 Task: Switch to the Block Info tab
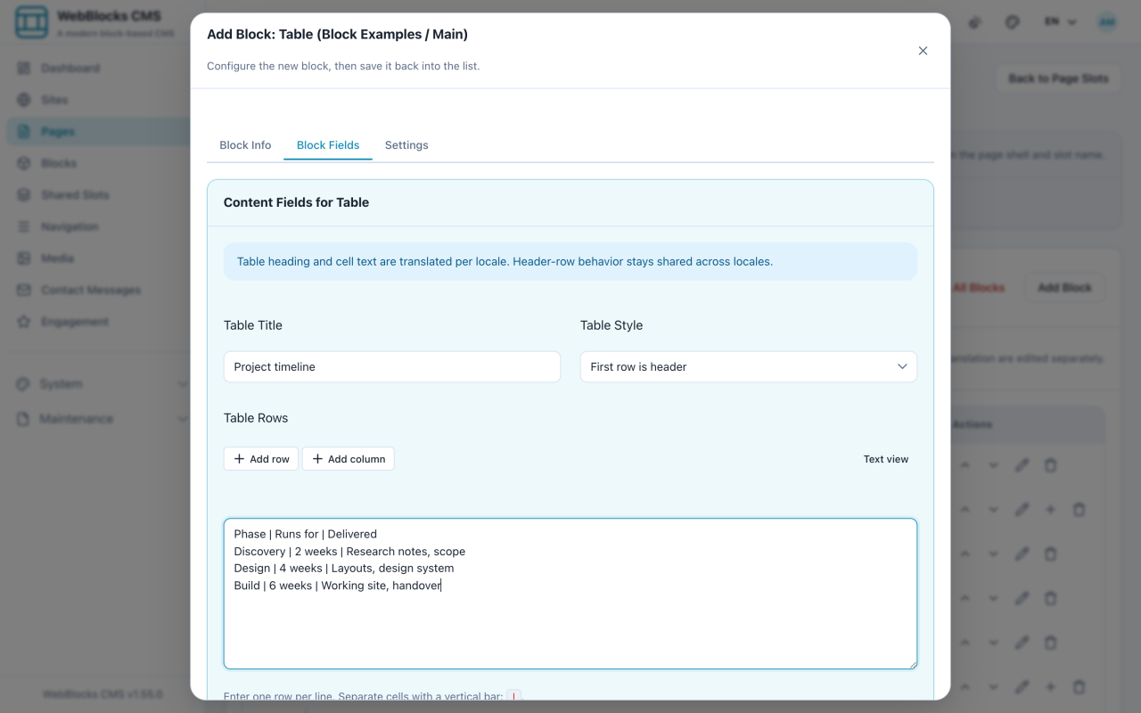pyautogui.click(x=245, y=145)
